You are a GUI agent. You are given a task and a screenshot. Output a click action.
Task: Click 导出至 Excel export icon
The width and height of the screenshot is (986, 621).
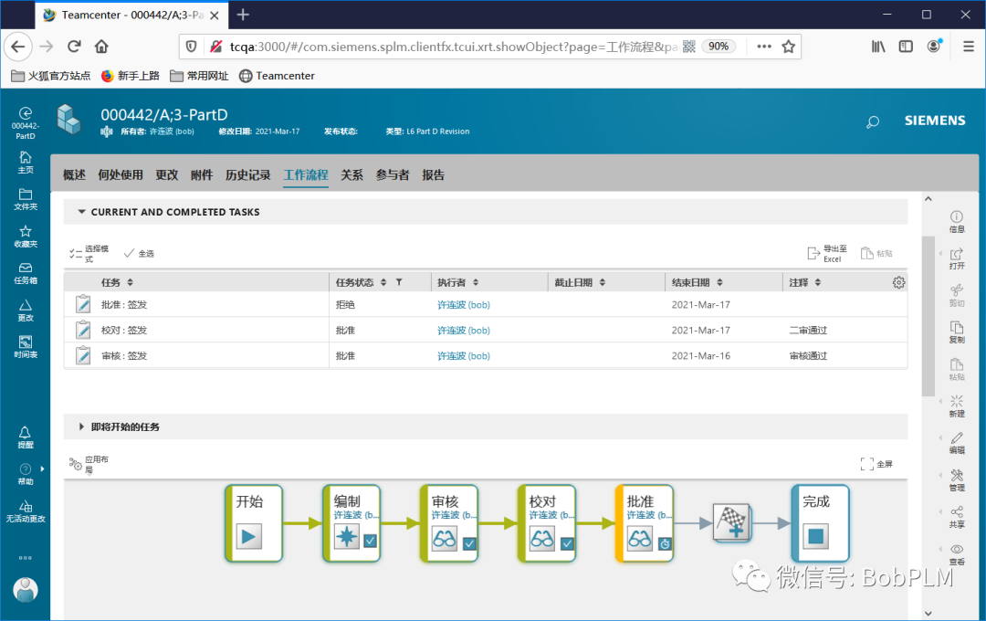tap(827, 253)
